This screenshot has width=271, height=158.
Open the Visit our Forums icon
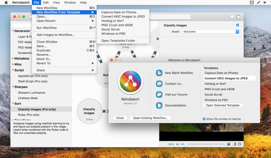coord(159,94)
